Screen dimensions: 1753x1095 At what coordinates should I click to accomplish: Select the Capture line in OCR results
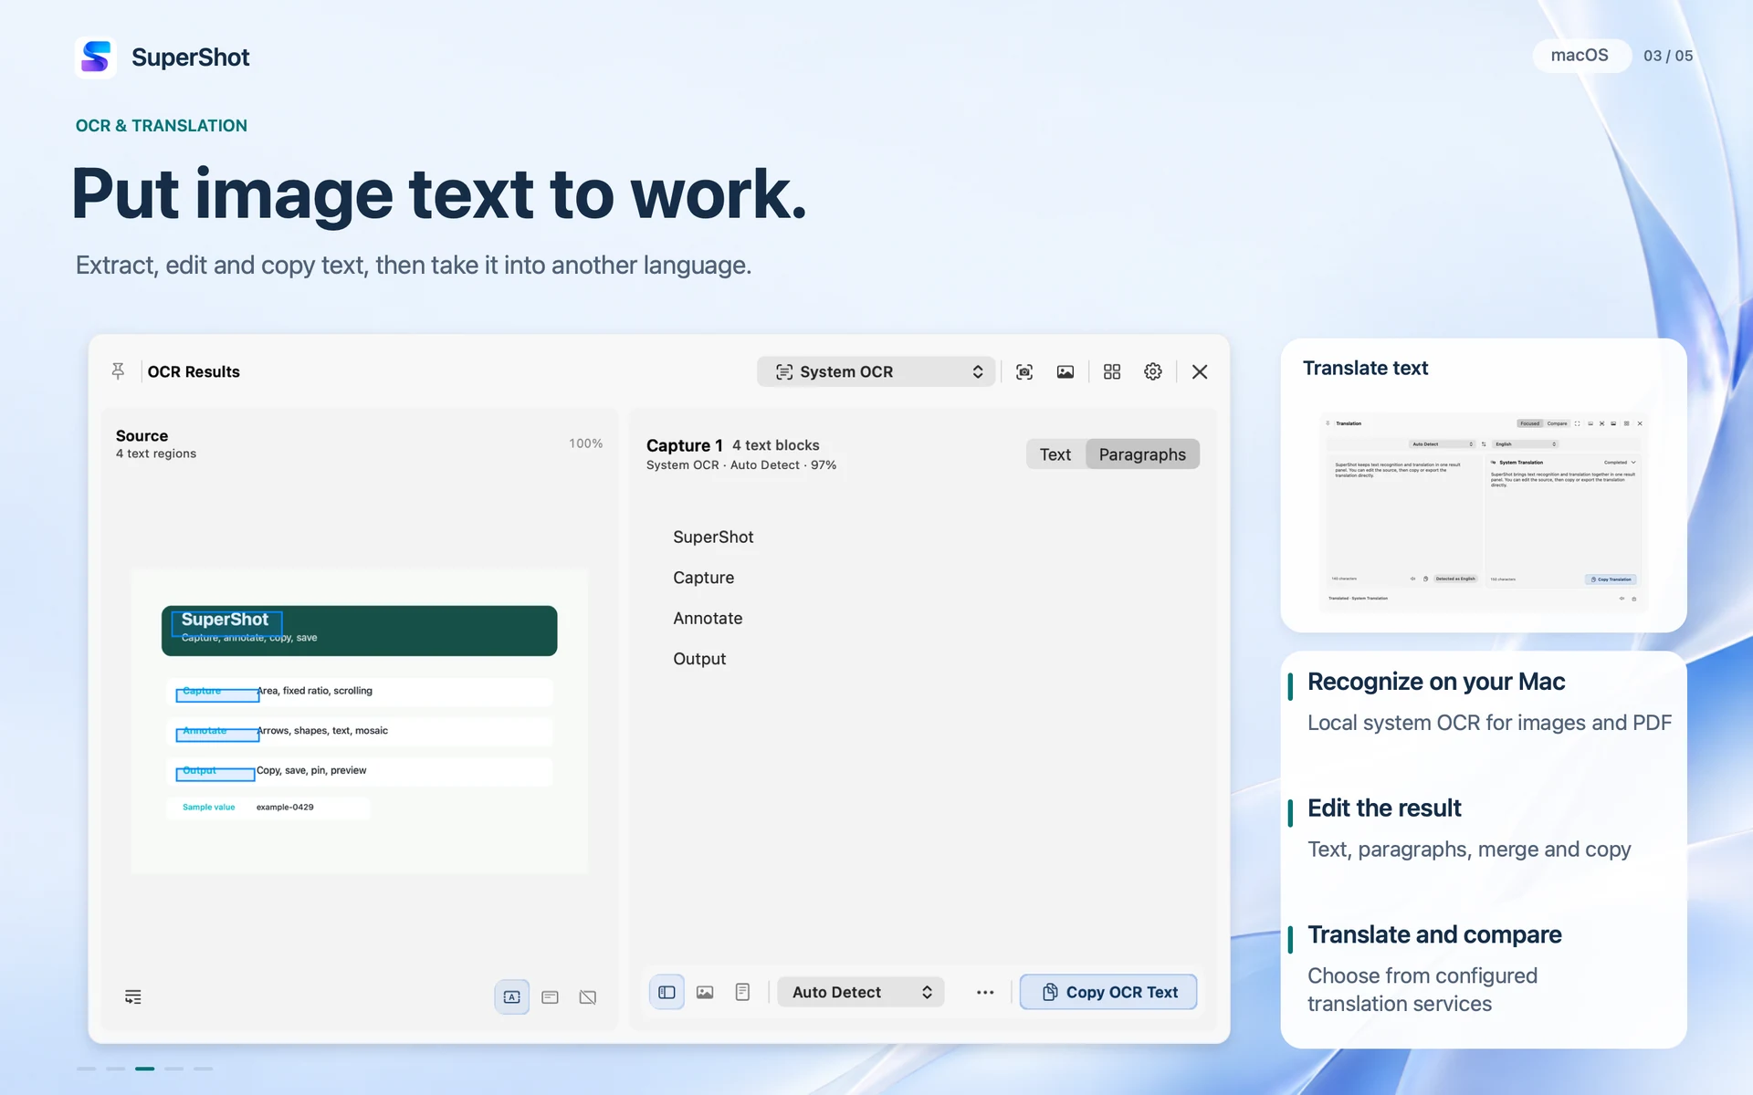tap(704, 578)
